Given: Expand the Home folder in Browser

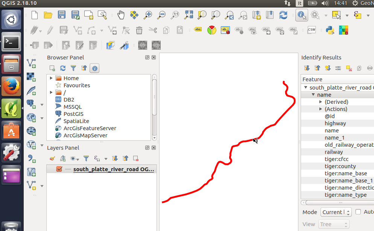Looking at the screenshot, I should [51, 78].
